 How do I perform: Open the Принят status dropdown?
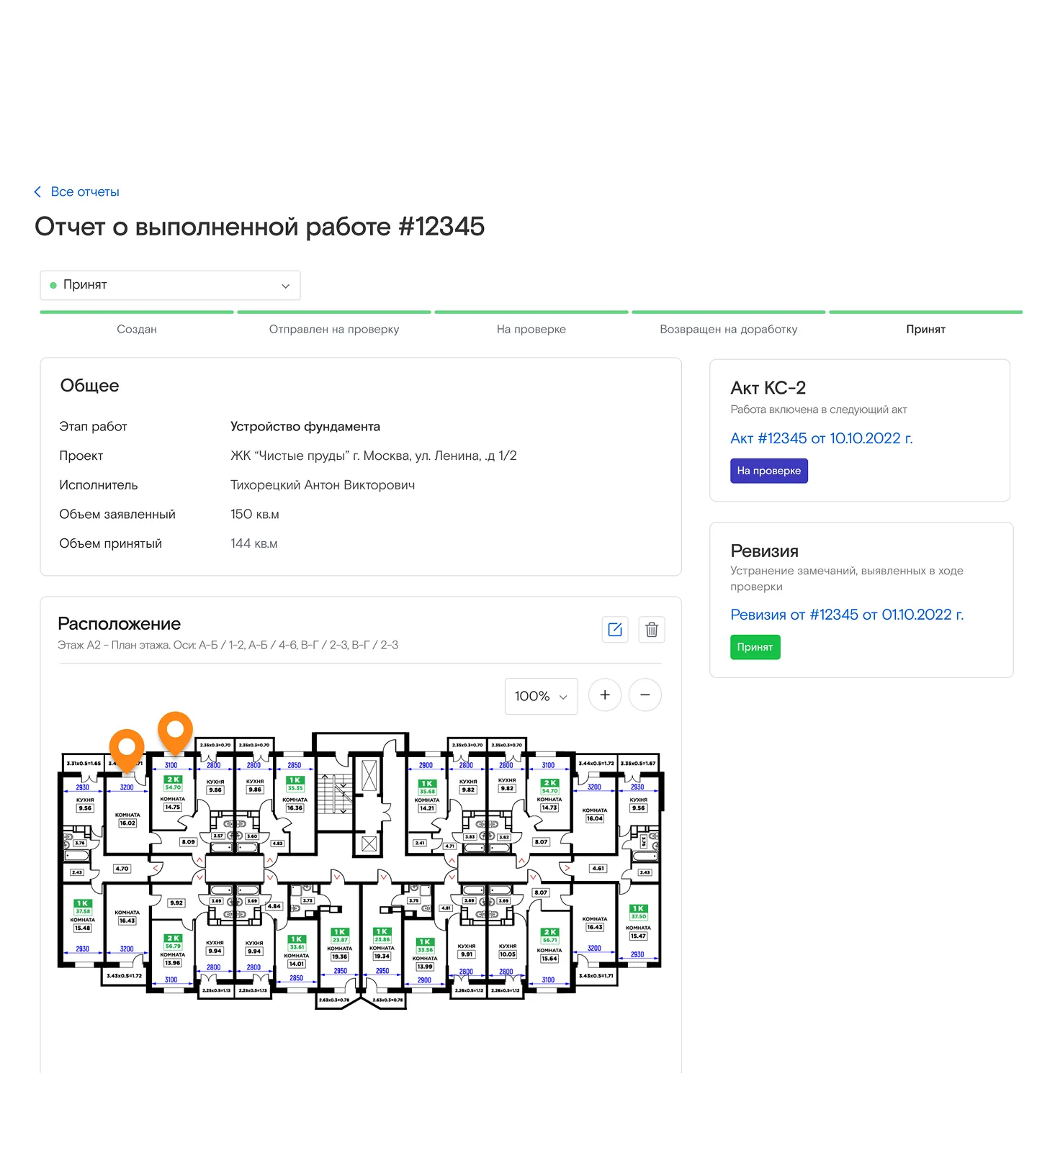pos(170,285)
